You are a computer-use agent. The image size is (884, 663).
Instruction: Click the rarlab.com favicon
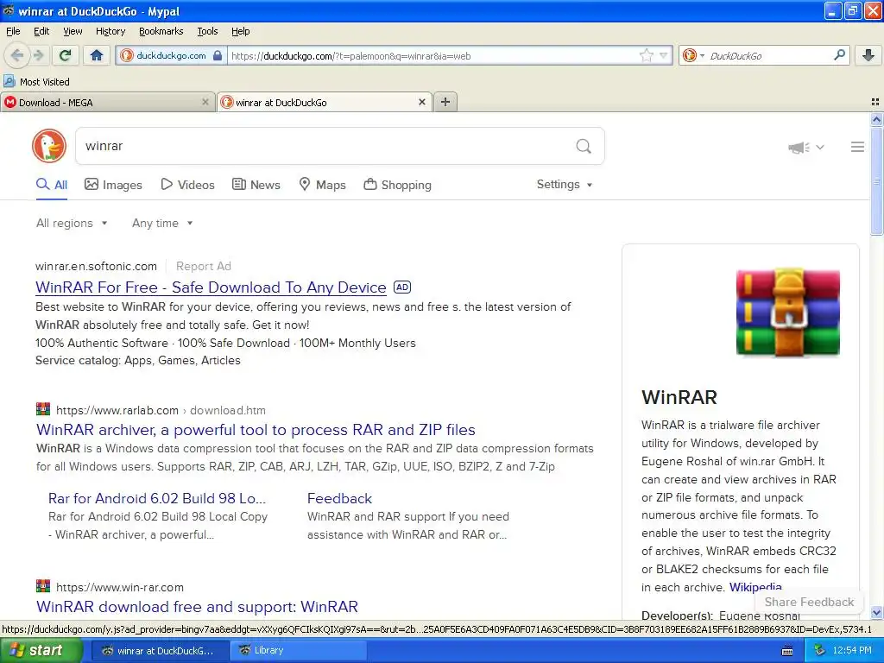coord(43,409)
